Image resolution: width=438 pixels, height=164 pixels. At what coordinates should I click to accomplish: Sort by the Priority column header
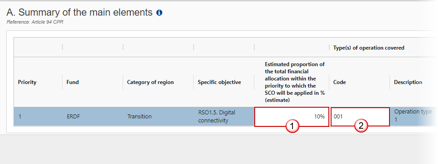[x=27, y=82]
